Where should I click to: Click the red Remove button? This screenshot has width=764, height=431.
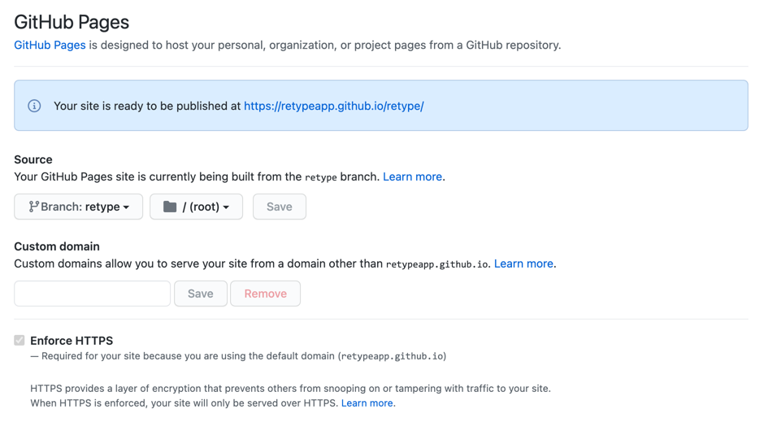click(265, 294)
